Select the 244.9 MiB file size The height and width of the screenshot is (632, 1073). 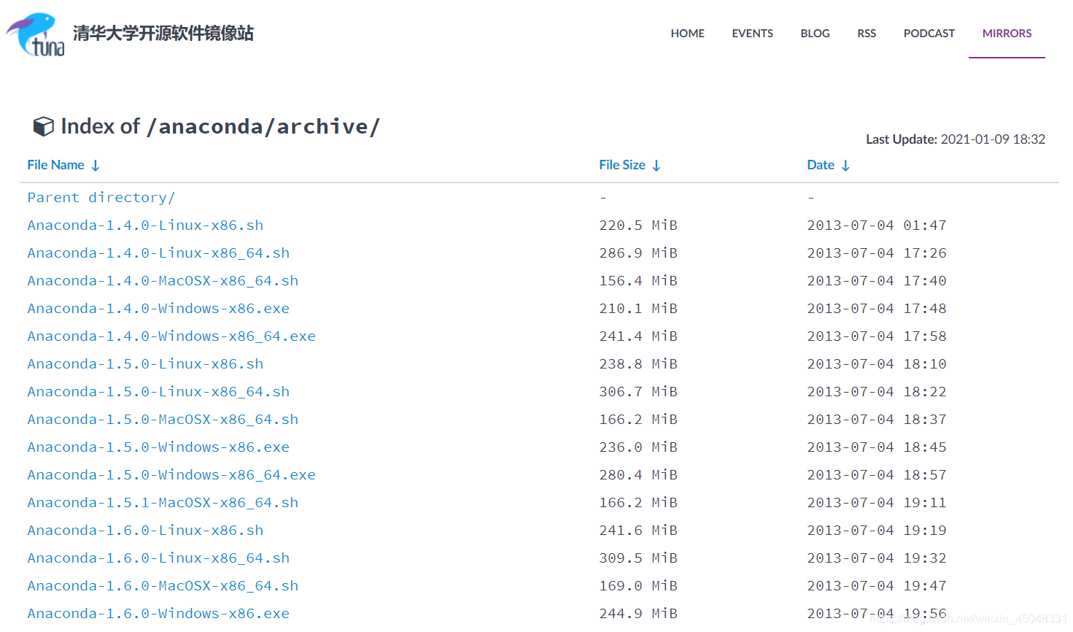coord(638,614)
